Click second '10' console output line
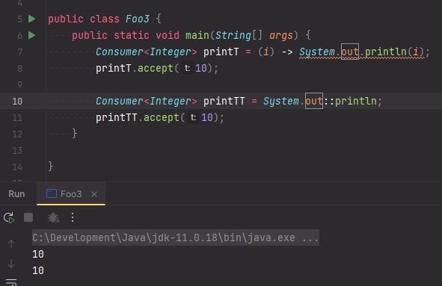 click(38, 270)
